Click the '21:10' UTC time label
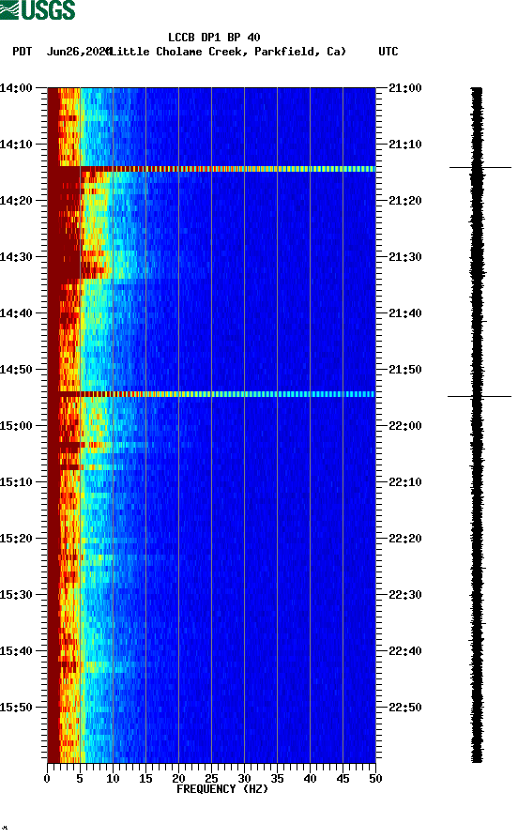Screen dimensions: 518x838 point(405,145)
